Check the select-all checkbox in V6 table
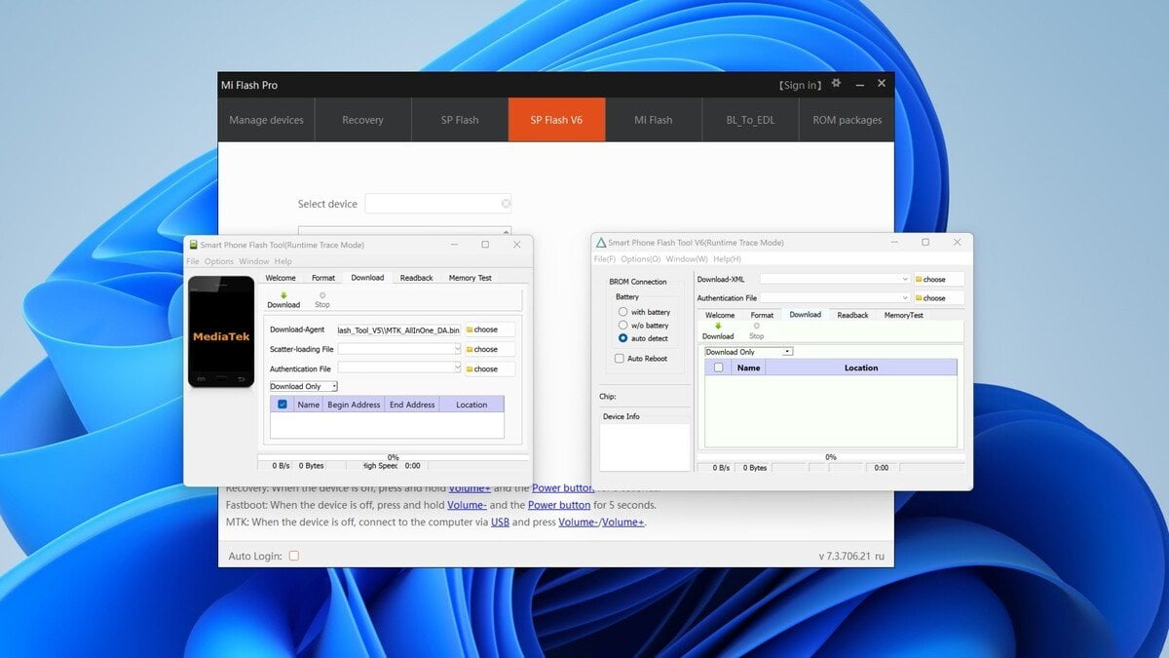The width and height of the screenshot is (1169, 658). coord(719,368)
